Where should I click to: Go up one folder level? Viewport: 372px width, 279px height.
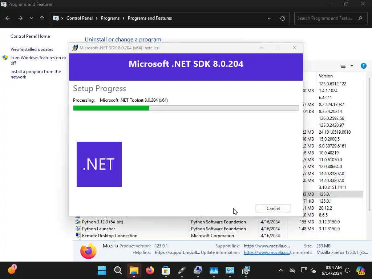click(42, 18)
